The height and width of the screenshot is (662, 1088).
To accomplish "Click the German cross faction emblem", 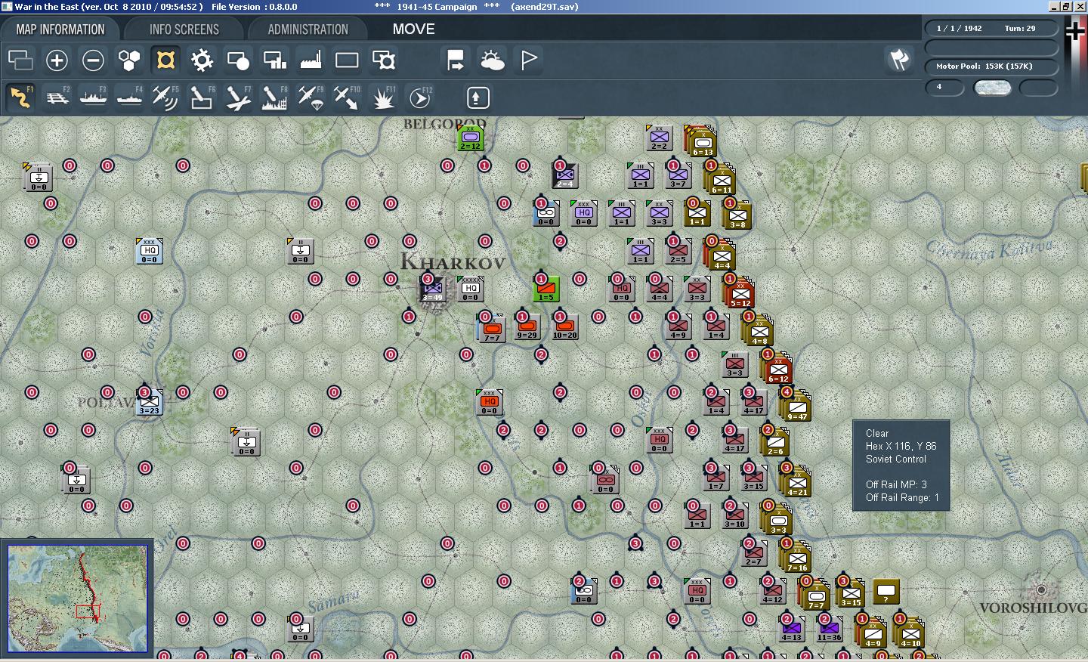I will [1075, 31].
